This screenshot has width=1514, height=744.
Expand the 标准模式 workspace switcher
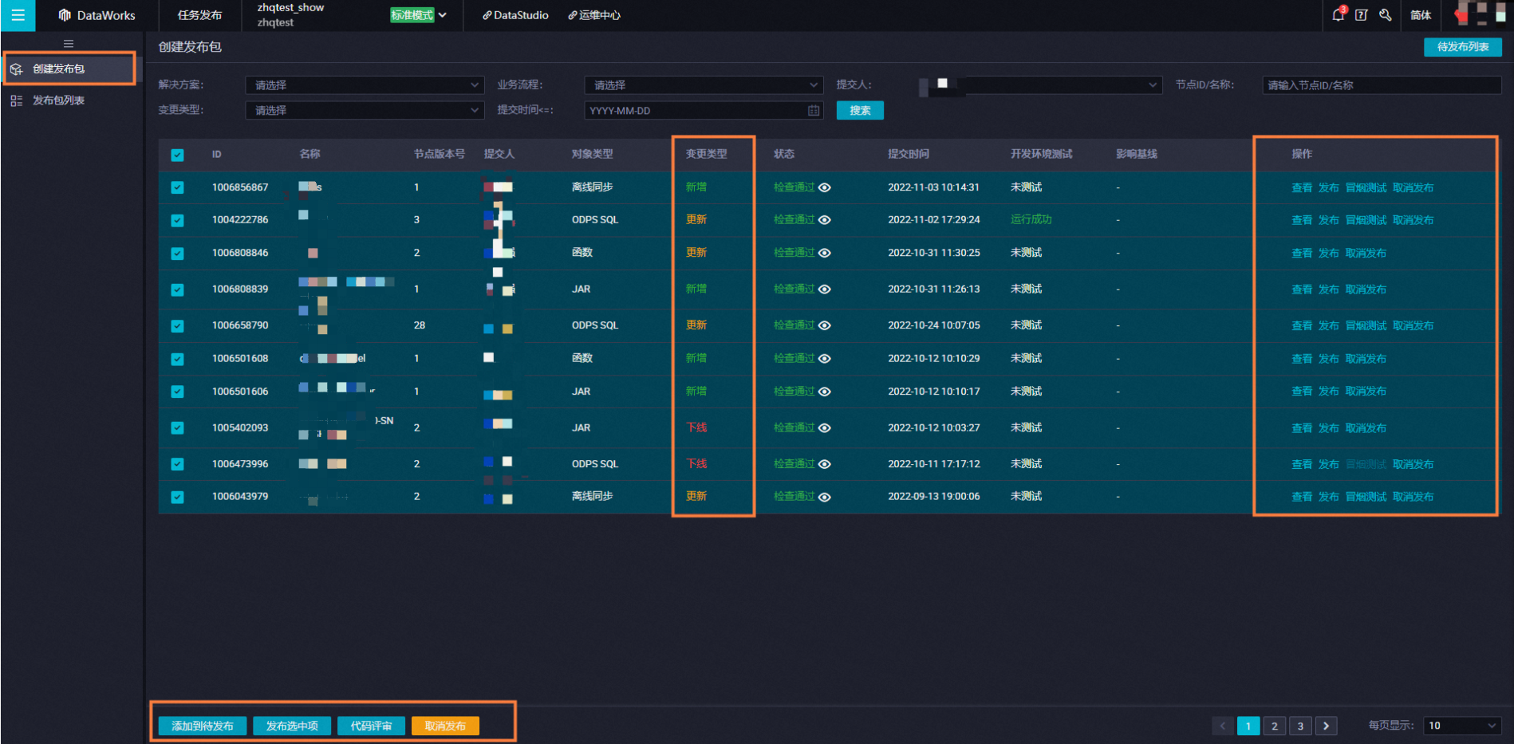419,15
